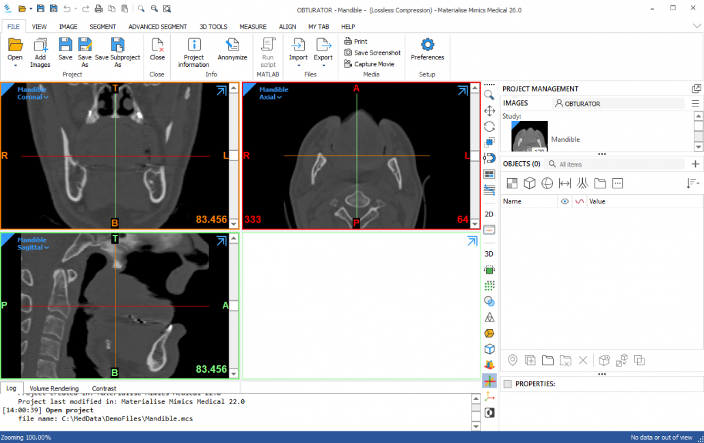704x443 pixels.
Task: Click the black-white contrast icon at the toolbar bottom
Action: [x=489, y=412]
